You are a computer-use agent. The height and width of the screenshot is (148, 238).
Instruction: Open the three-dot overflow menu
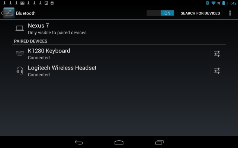pyautogui.click(x=230, y=13)
